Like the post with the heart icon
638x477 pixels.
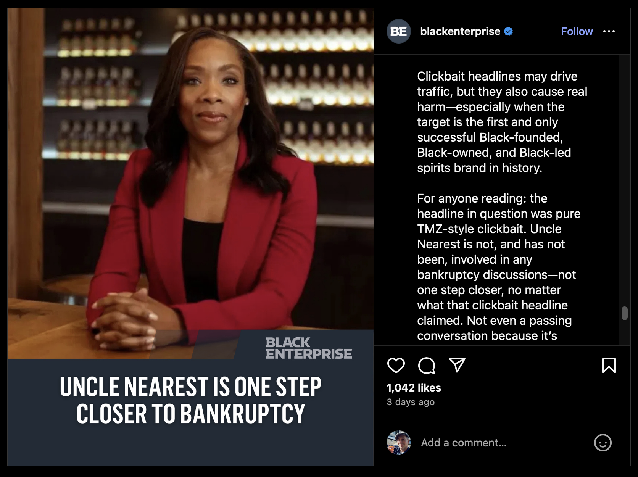[396, 366]
